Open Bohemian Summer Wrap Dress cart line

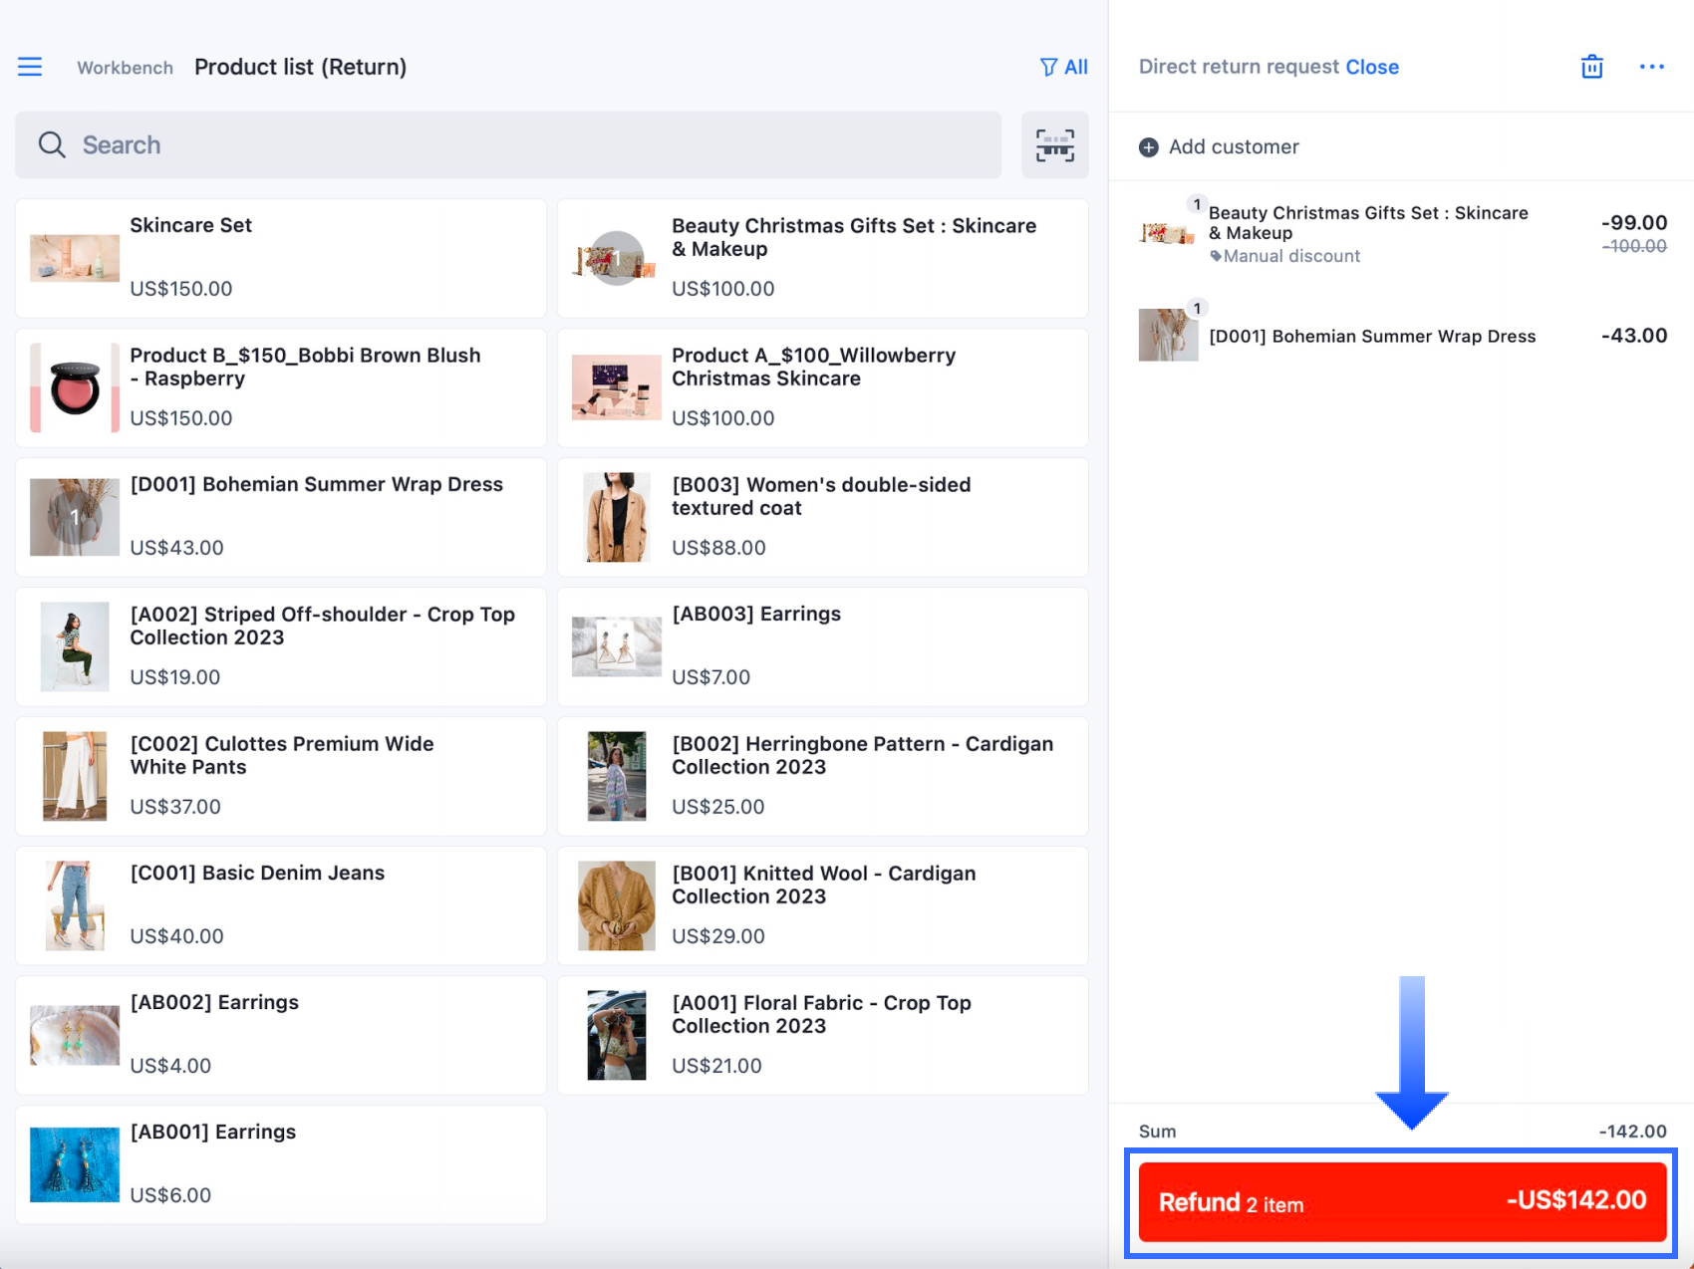click(1402, 336)
